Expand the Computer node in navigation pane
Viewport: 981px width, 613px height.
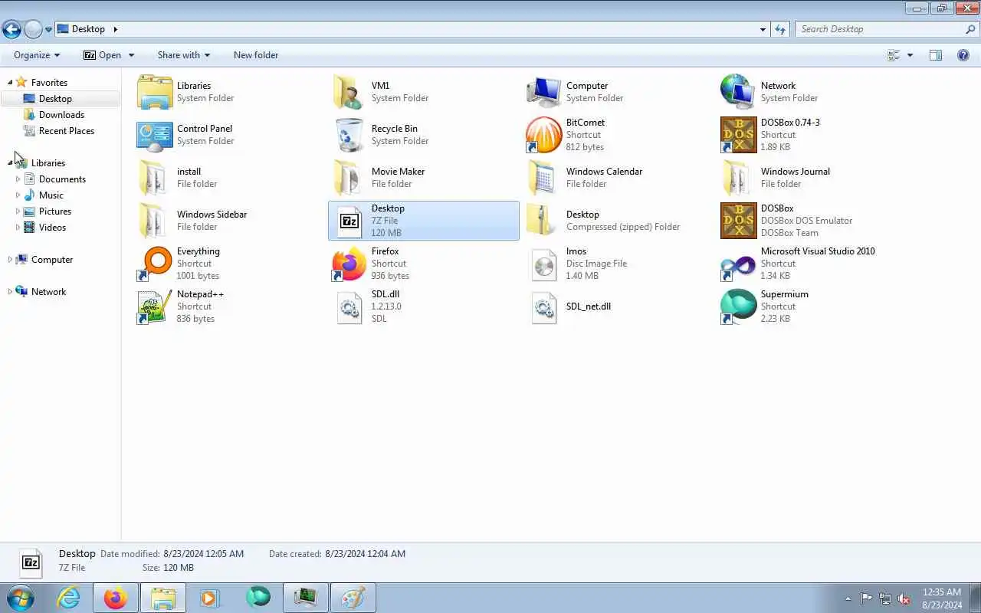tap(10, 260)
